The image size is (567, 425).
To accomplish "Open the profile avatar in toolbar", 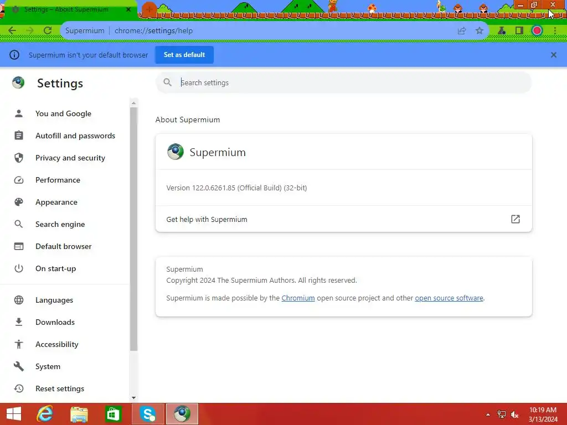I will [x=537, y=31].
